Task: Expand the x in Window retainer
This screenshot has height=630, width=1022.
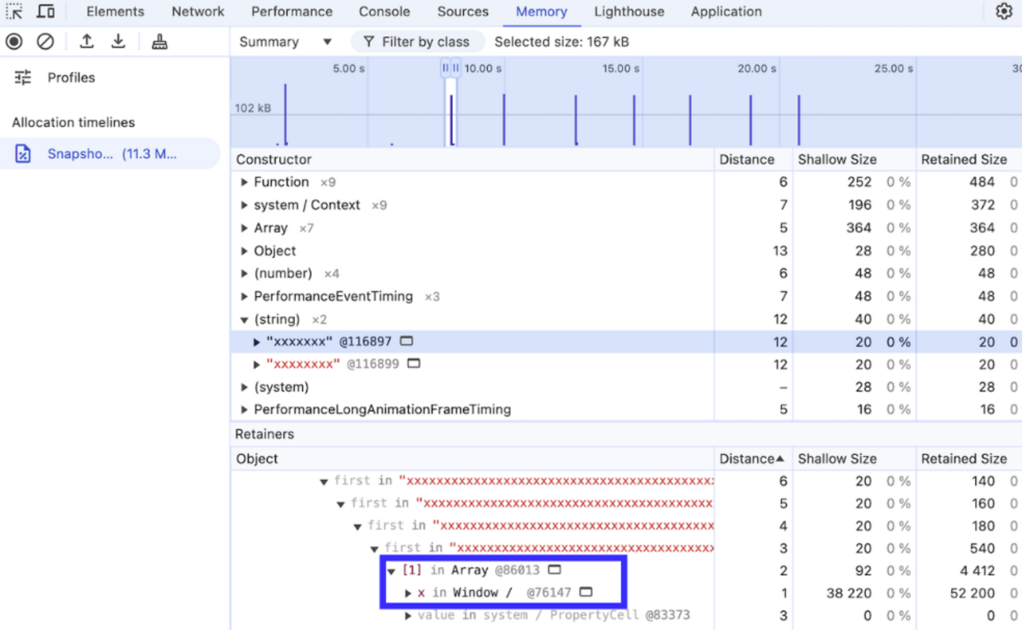Action: (408, 593)
